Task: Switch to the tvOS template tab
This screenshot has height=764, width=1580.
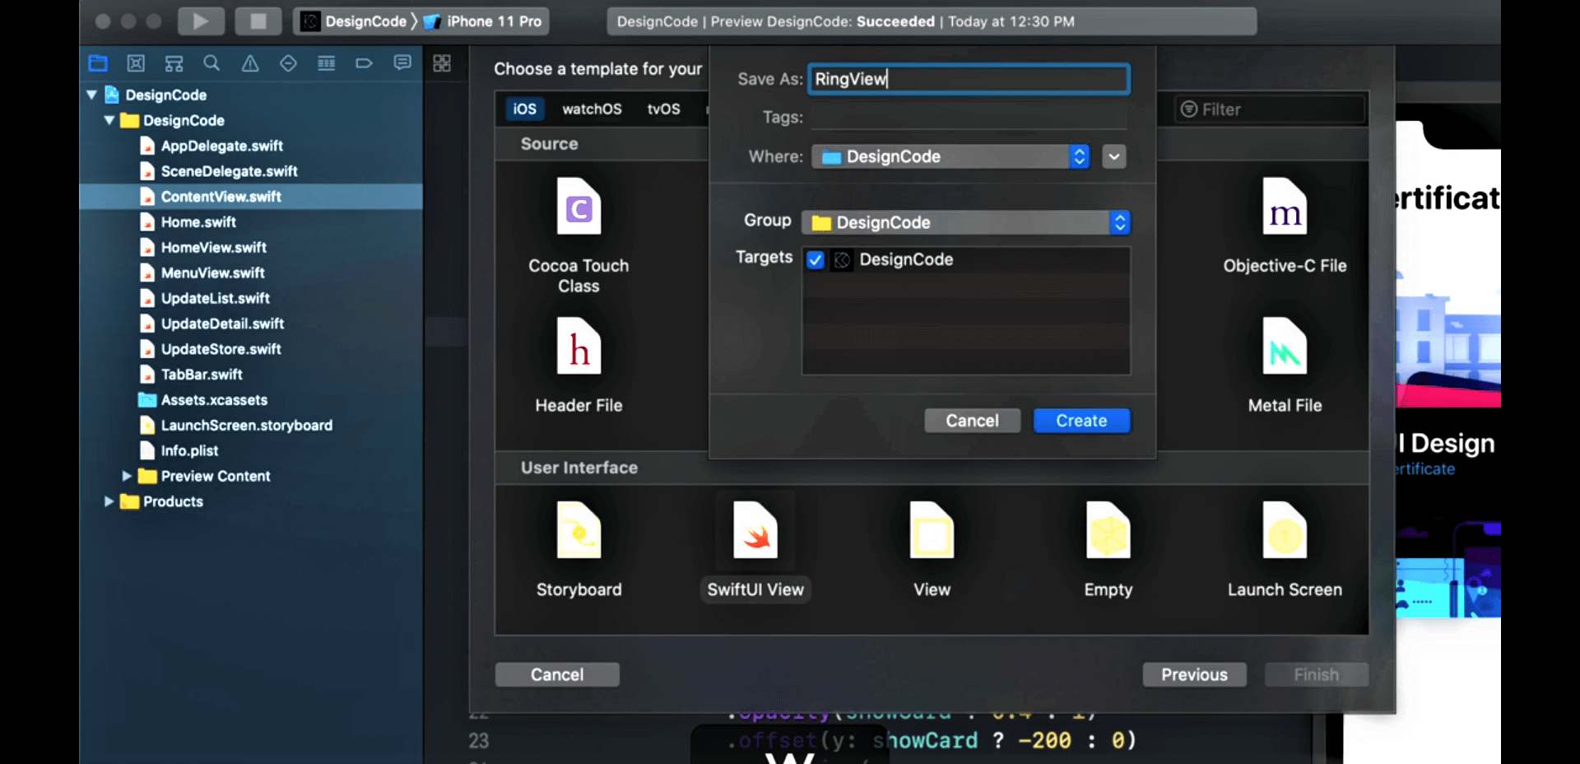Action: [x=663, y=109]
